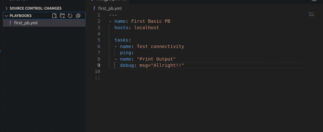Click the minimap code preview

(x=311, y=14)
